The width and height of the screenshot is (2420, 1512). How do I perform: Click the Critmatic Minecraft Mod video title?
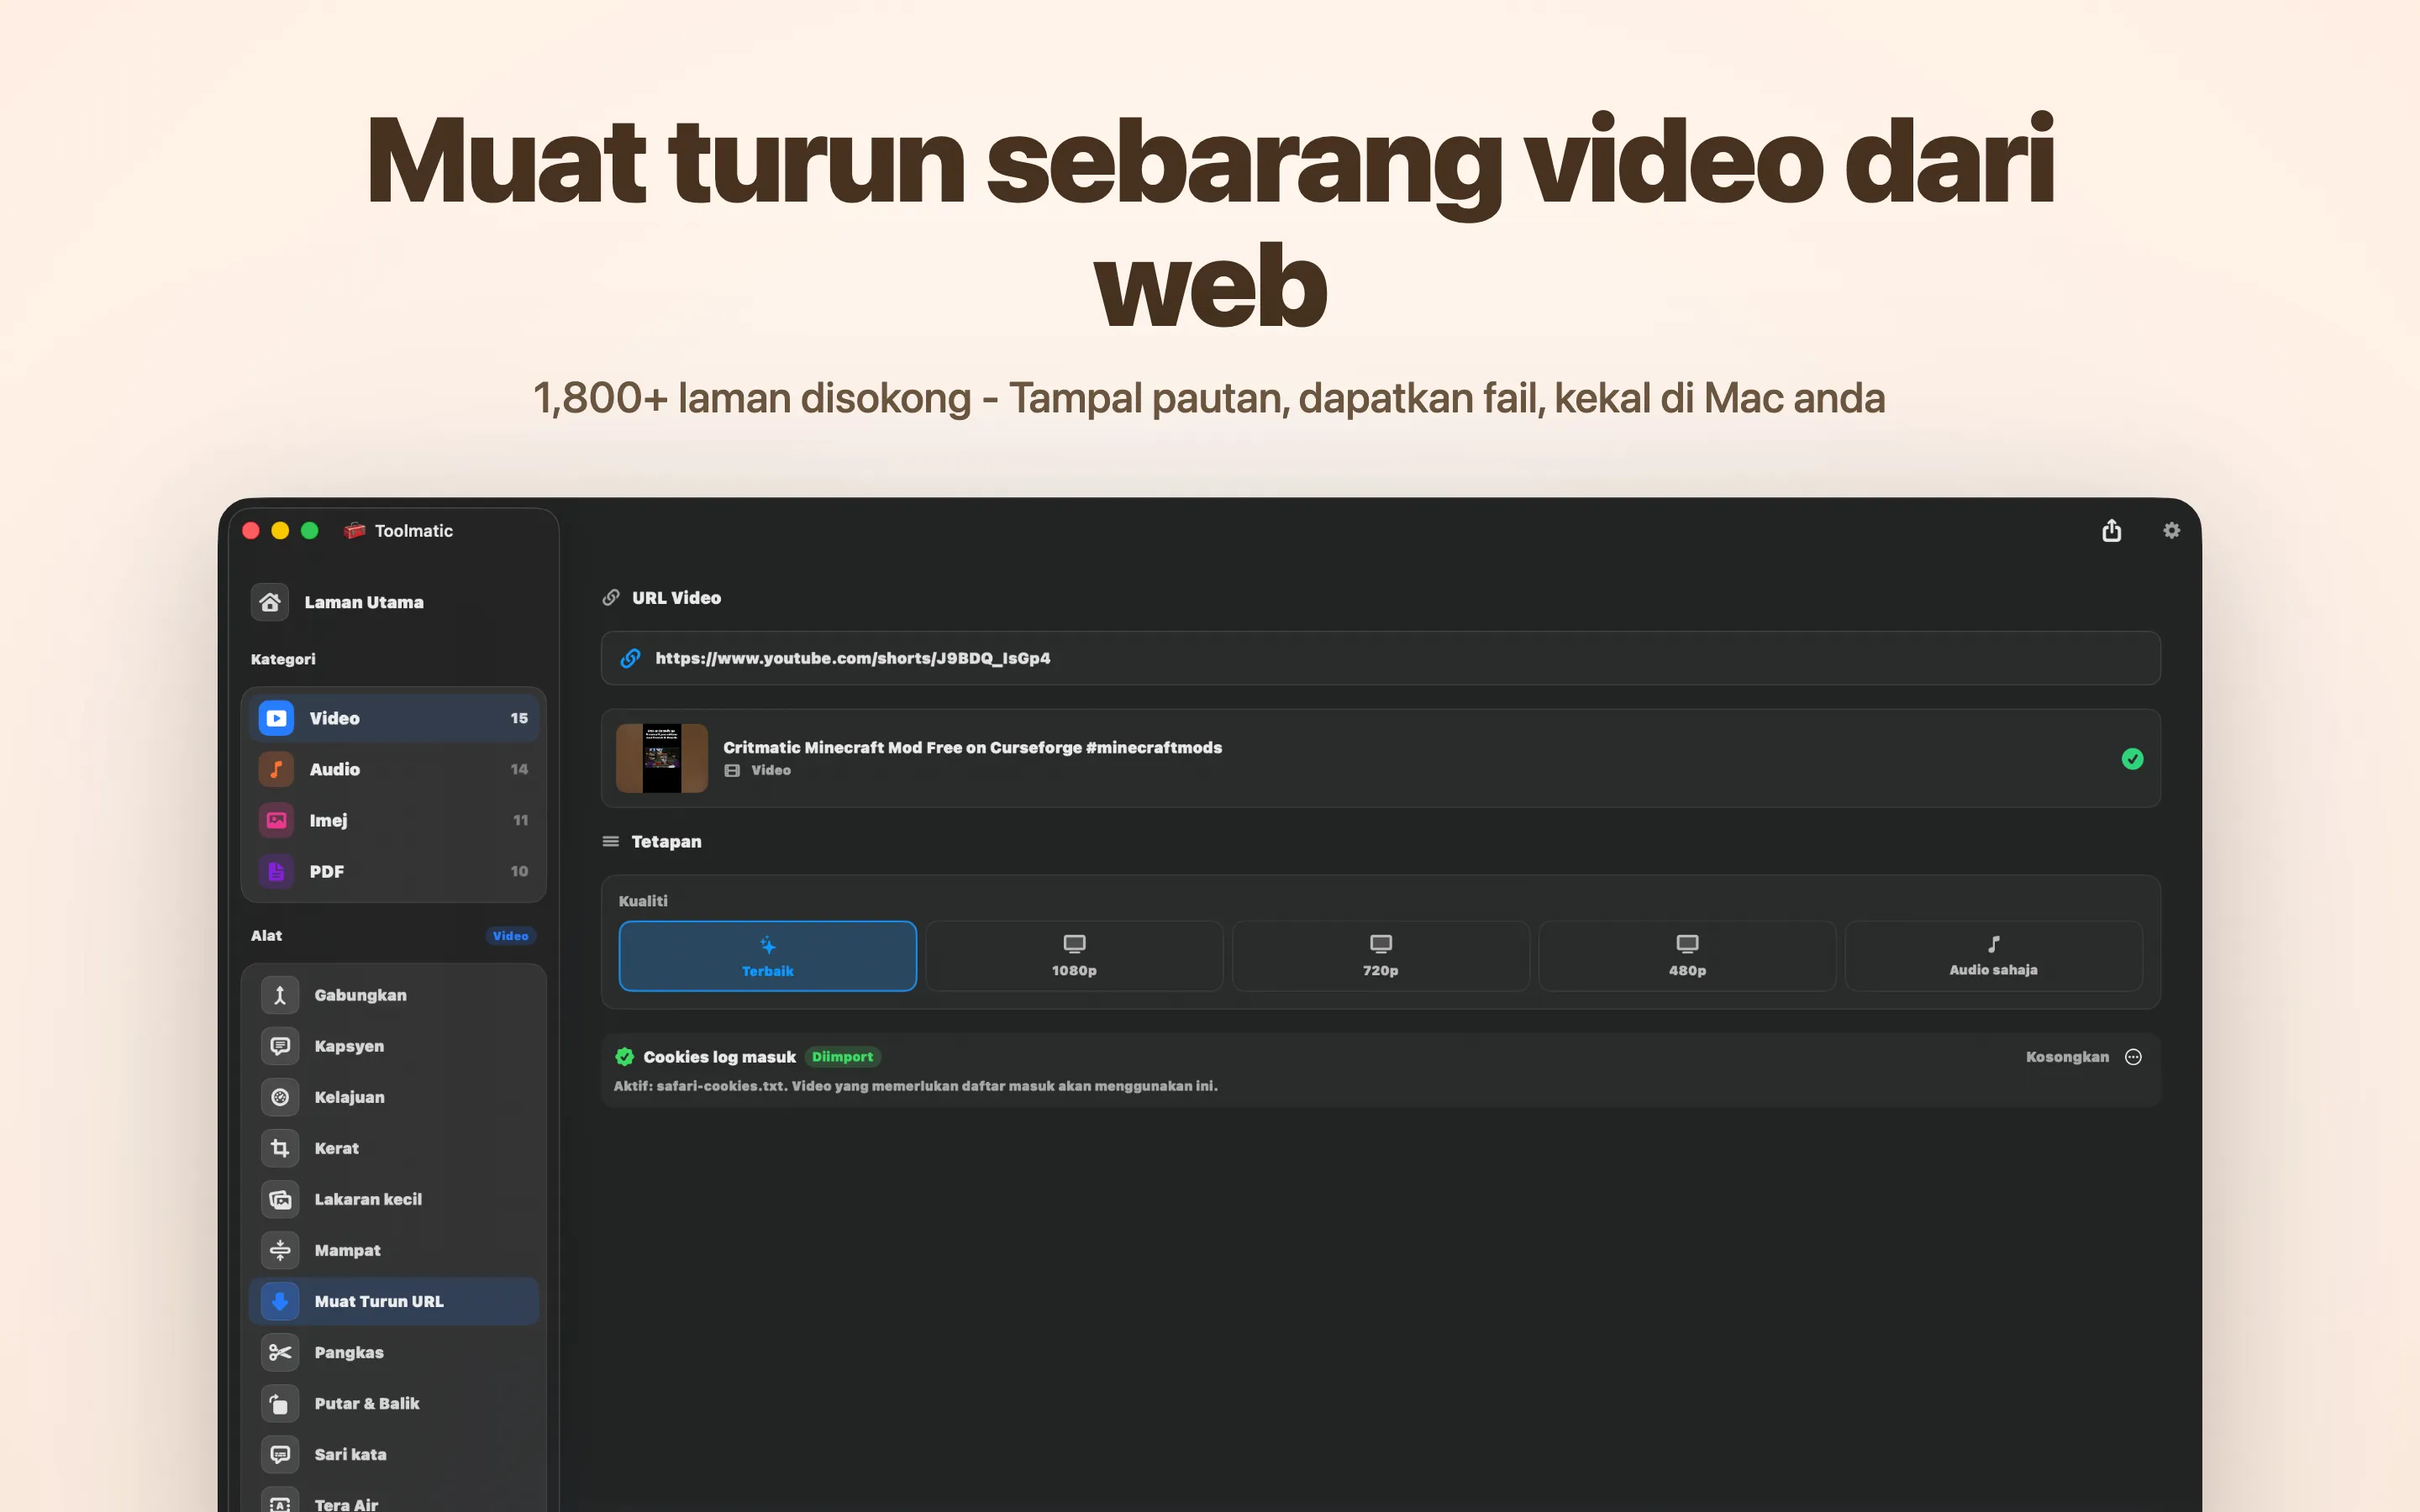click(972, 747)
